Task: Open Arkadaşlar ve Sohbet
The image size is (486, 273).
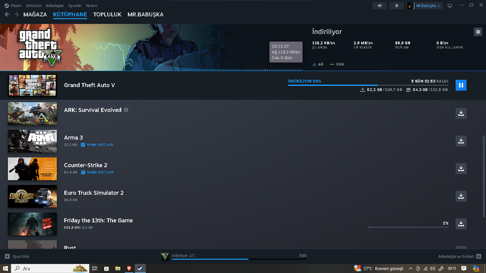Action: coord(460,256)
